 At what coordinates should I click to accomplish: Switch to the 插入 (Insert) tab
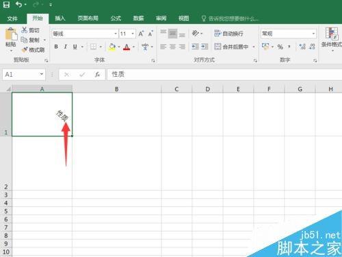pos(60,19)
